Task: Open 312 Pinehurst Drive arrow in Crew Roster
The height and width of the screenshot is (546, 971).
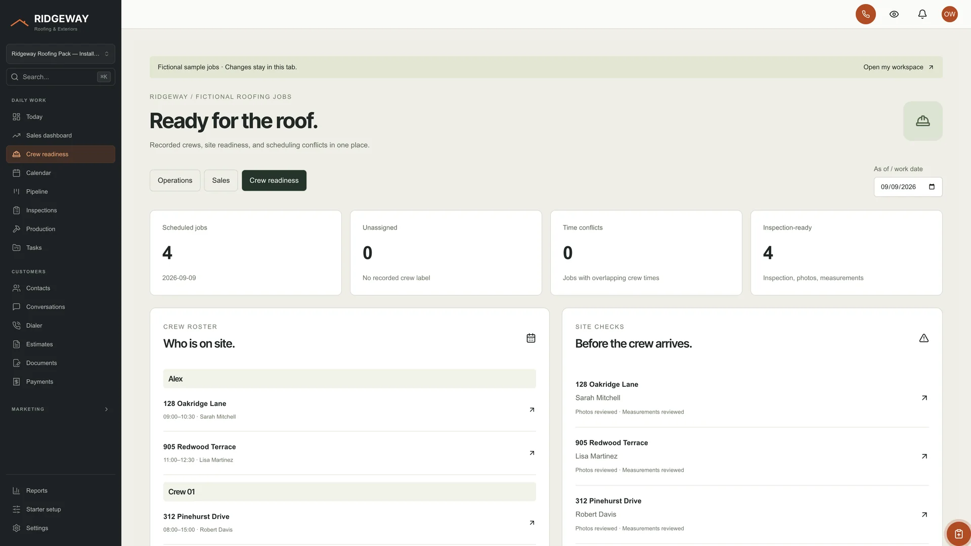Action: pyautogui.click(x=532, y=523)
